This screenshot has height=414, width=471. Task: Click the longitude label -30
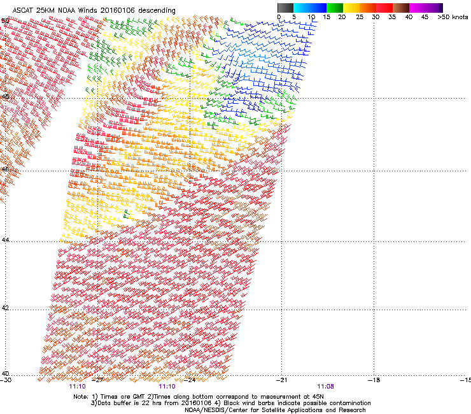pos(5,380)
